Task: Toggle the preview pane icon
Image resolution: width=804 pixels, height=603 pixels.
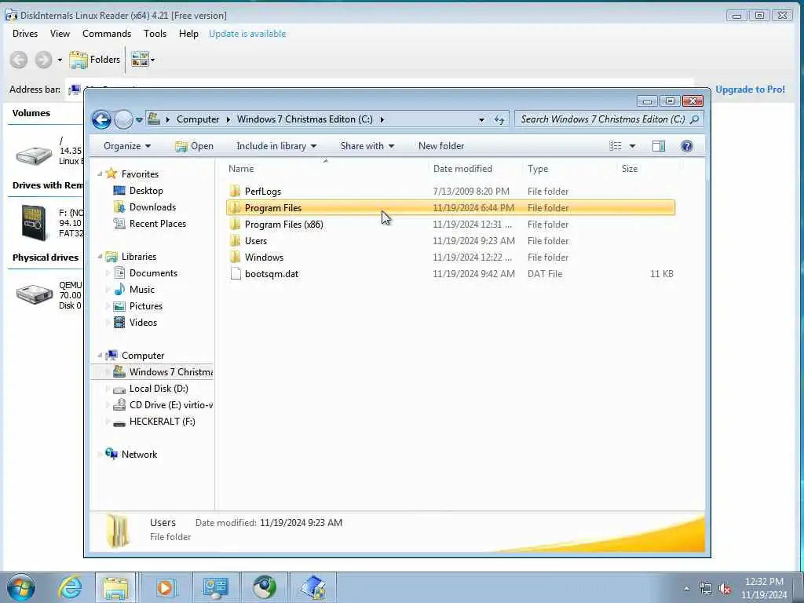Action: (659, 146)
